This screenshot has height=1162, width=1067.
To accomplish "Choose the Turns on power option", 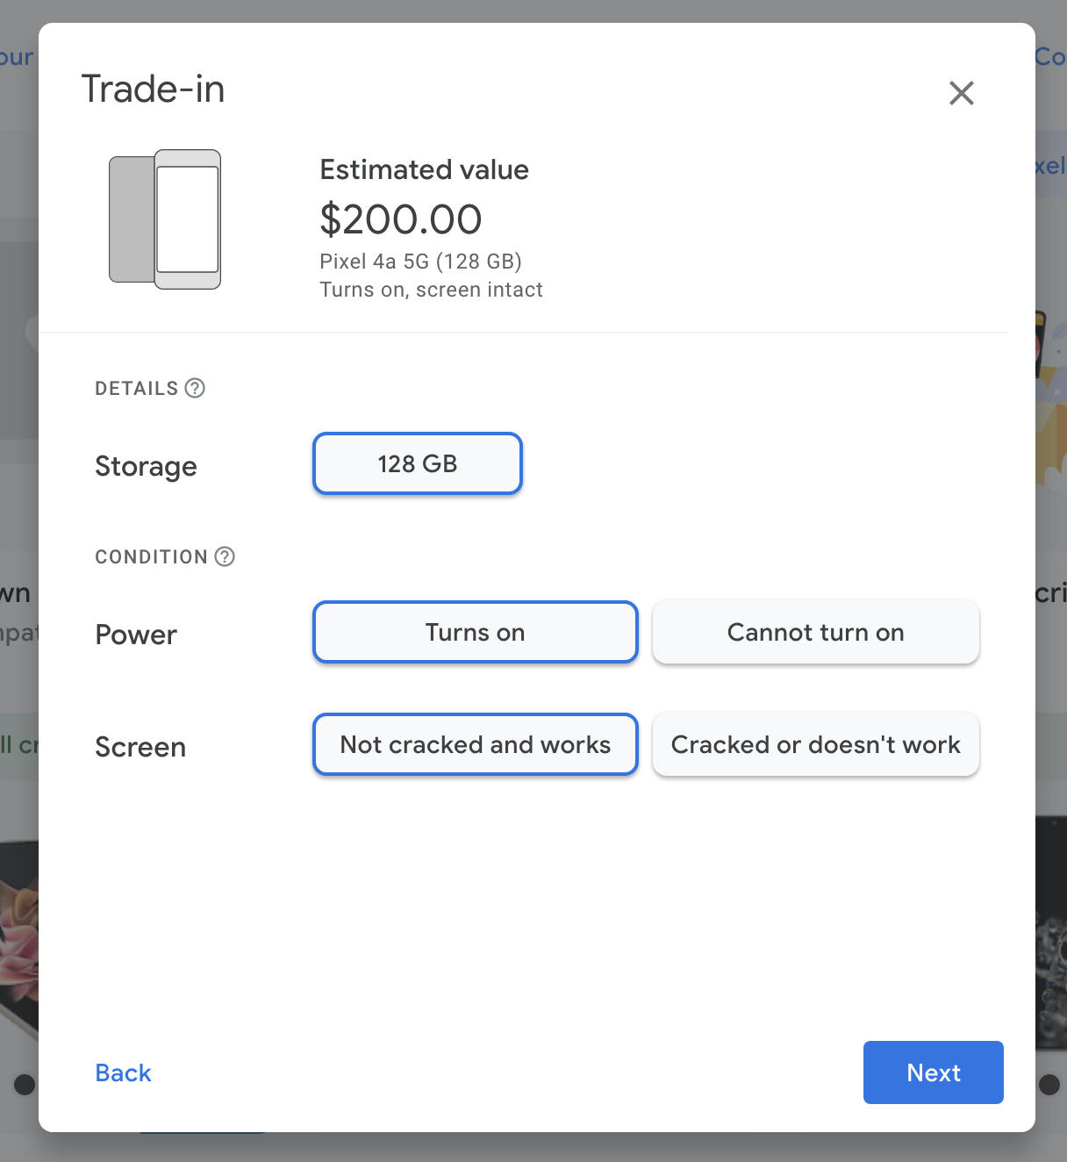I will (x=475, y=632).
